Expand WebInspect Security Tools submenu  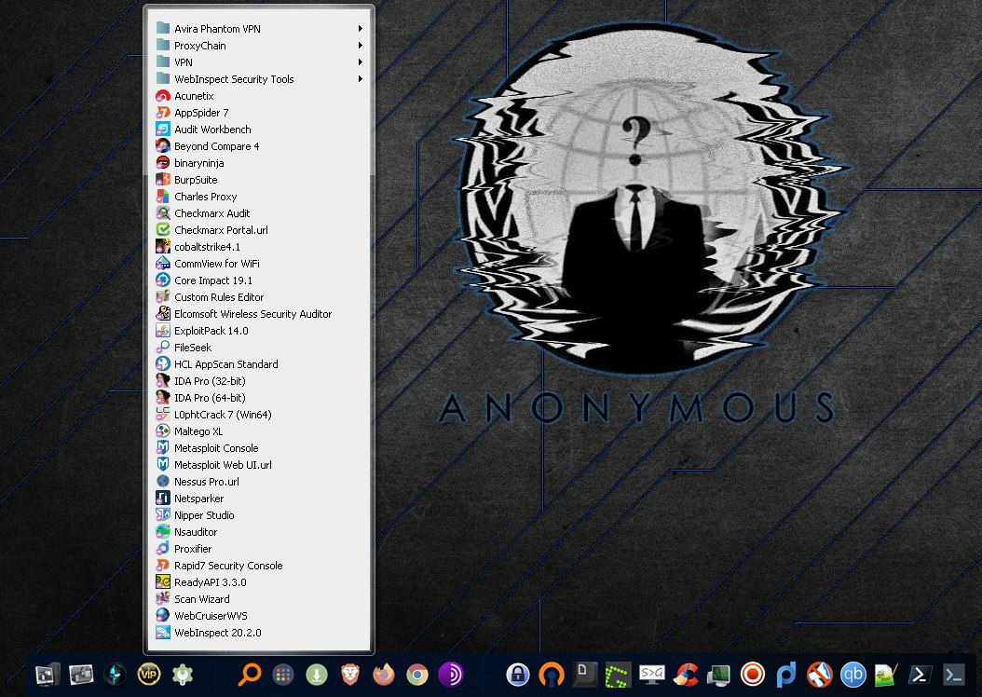259,79
